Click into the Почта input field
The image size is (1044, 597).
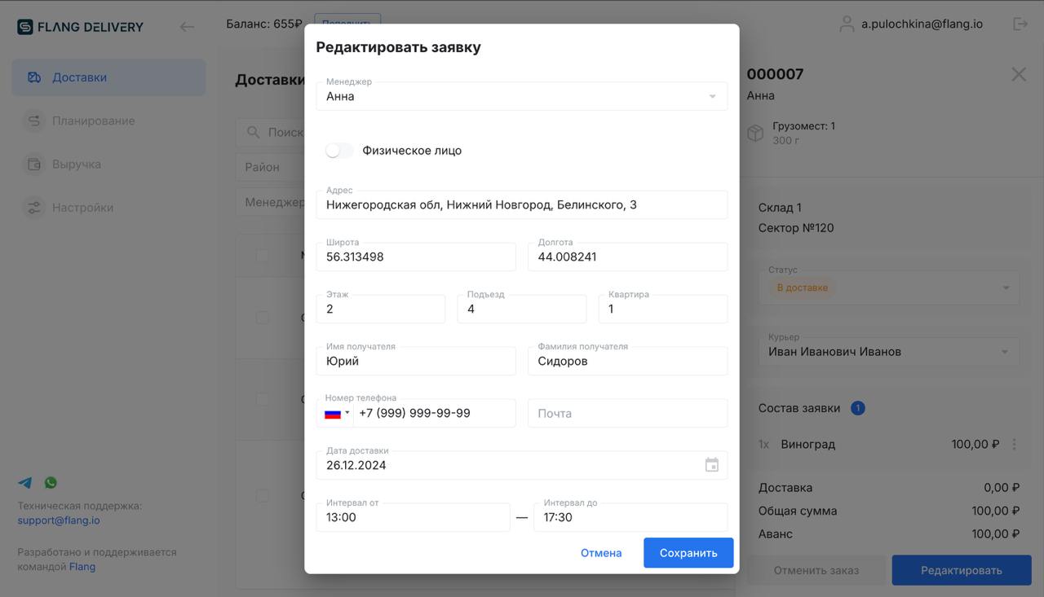tap(627, 414)
